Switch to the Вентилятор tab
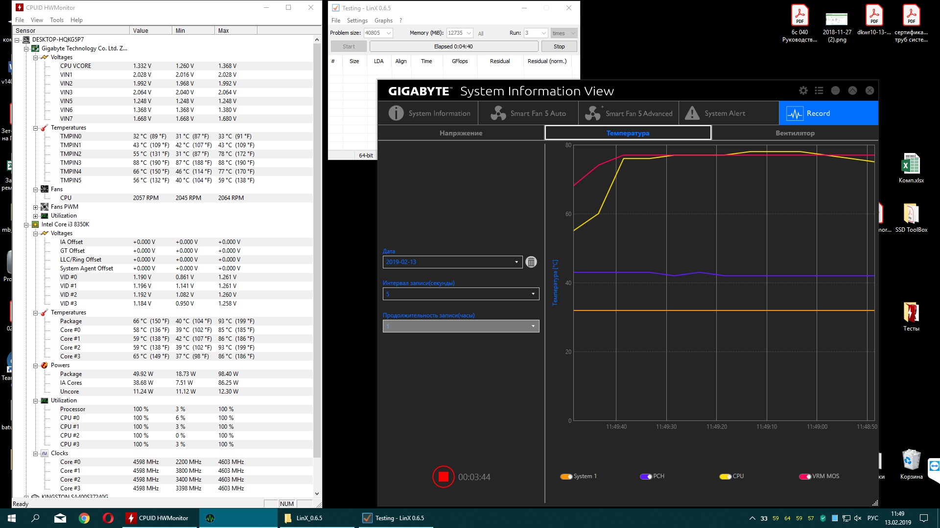Image resolution: width=940 pixels, height=528 pixels. pos(795,133)
